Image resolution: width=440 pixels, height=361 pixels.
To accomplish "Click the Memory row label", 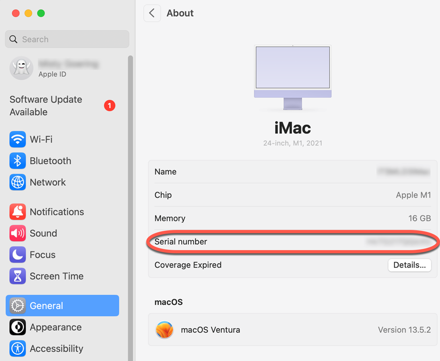I will [170, 219].
